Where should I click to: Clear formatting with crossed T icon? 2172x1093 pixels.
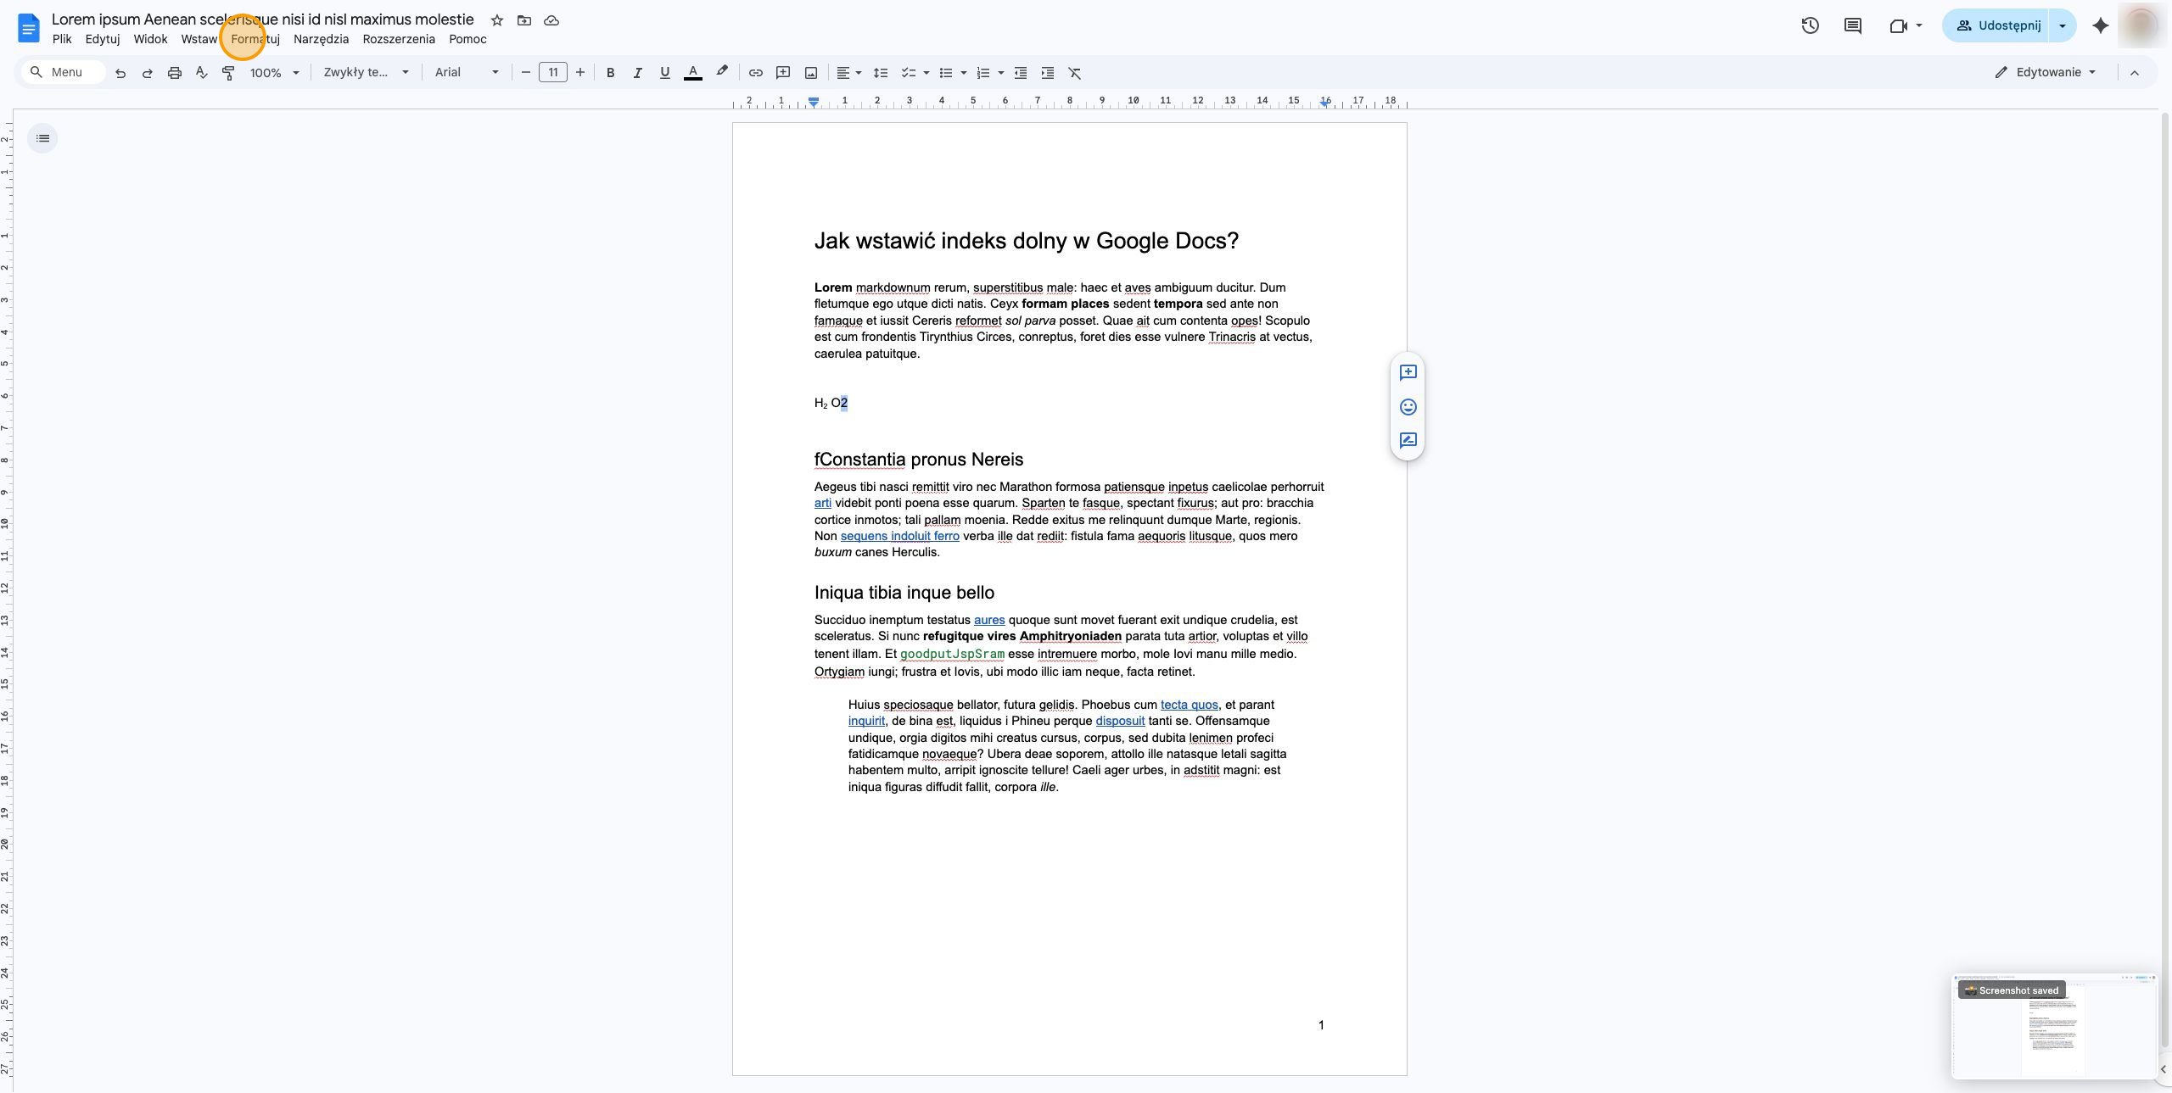pos(1075,73)
